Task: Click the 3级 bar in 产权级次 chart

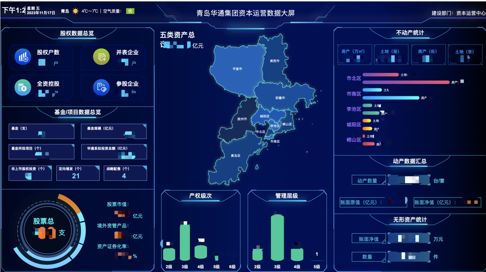Action: (185, 242)
